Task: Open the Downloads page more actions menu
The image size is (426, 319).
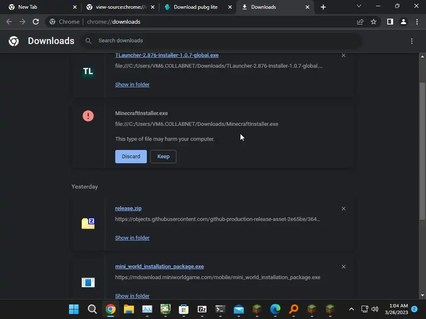Action: tap(412, 41)
